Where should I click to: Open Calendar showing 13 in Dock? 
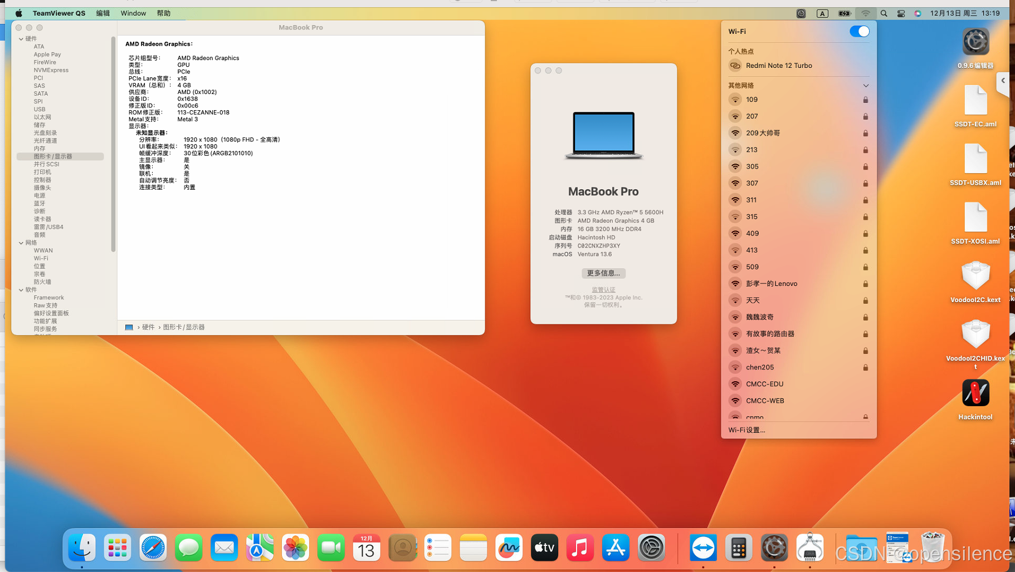367,548
